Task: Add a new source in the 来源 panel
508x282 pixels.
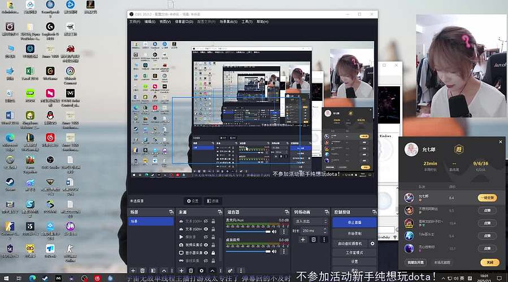Action: [x=181, y=271]
